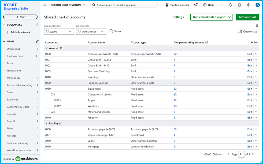263x164 pixels.
Task: Edit the Apple account
Action: point(250,100)
